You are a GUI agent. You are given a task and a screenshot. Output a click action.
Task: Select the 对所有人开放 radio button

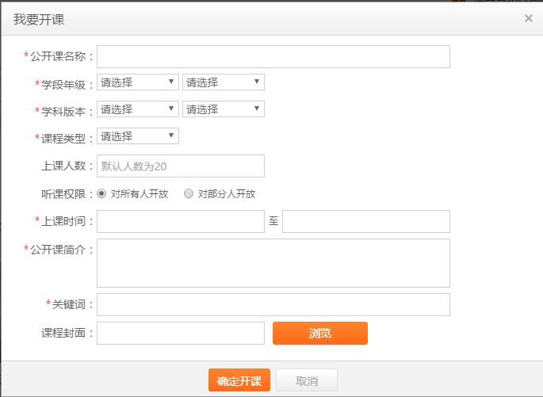tap(101, 193)
